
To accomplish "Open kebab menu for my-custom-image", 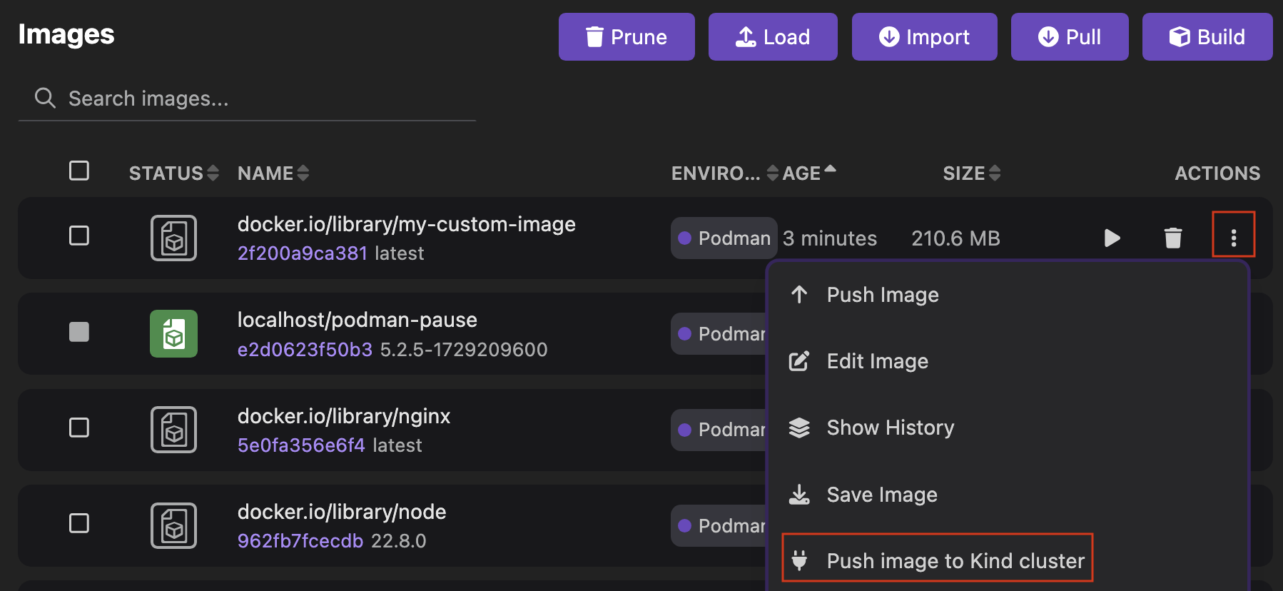I will coord(1233,238).
